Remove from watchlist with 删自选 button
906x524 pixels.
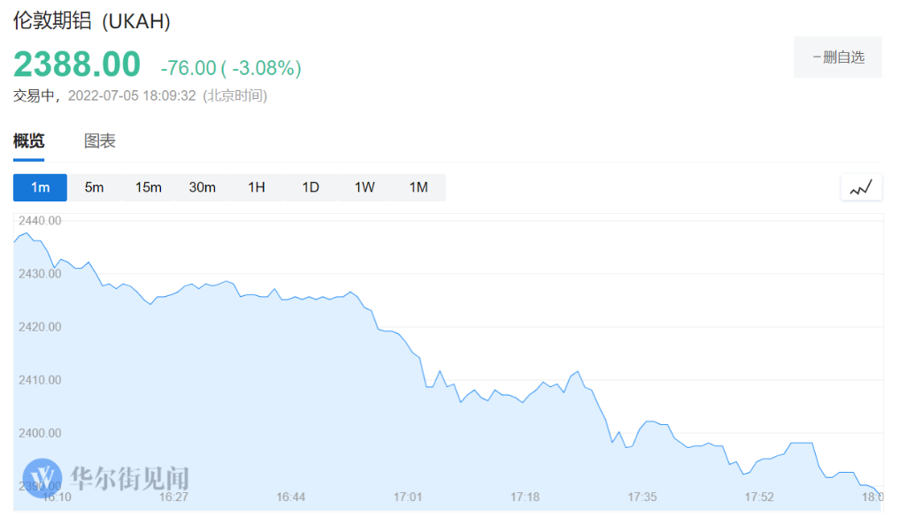coord(837,57)
